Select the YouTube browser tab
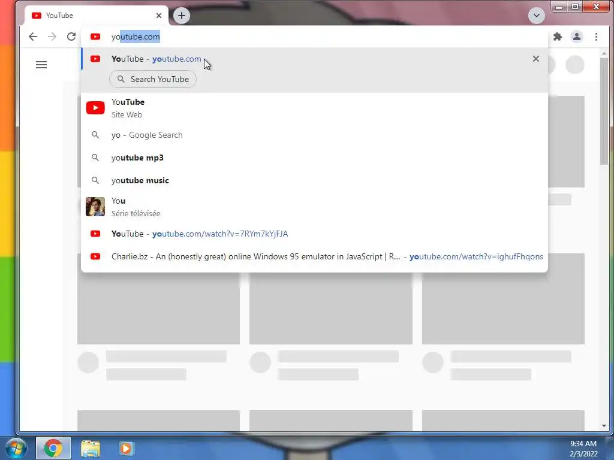Viewport: 614px width, 460px height. pos(97,16)
